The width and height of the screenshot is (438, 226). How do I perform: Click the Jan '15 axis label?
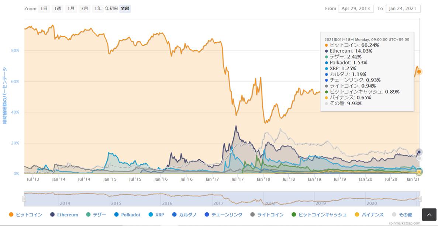pyautogui.click(x=110, y=179)
